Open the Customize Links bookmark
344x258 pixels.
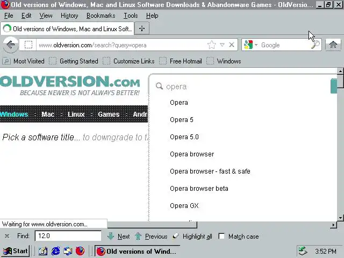[x=128, y=61]
